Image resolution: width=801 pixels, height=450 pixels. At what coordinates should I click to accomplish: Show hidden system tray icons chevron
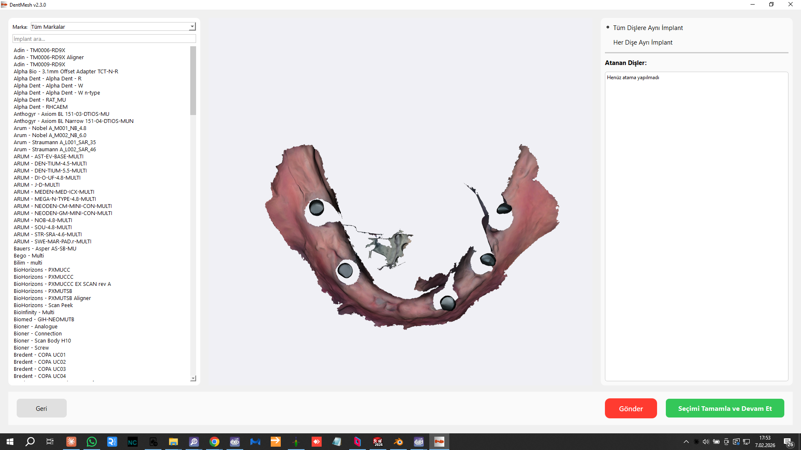click(x=686, y=442)
